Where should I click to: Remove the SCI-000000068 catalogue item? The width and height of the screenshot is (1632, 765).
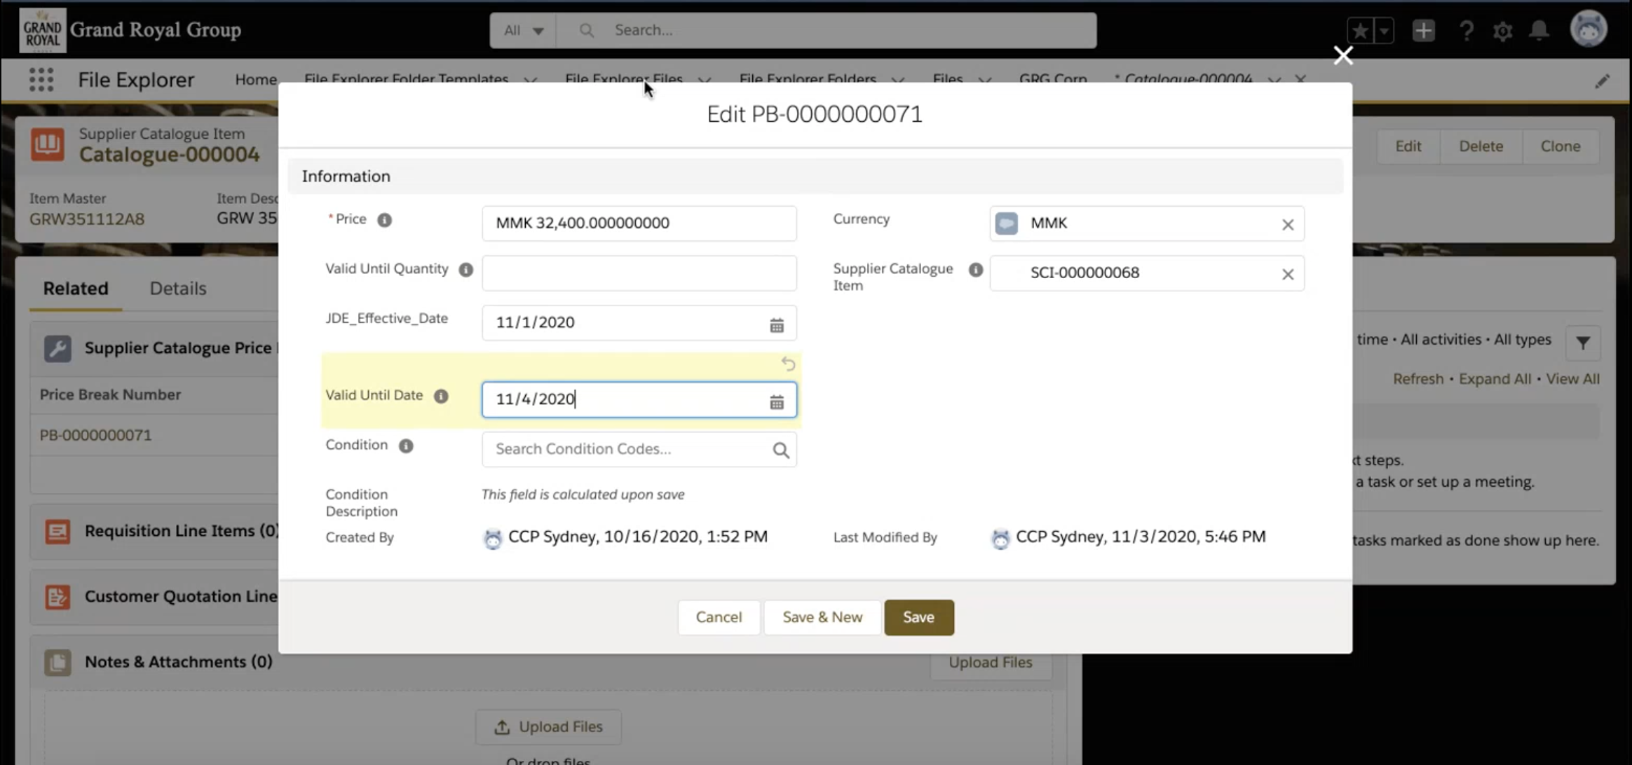[x=1287, y=275]
